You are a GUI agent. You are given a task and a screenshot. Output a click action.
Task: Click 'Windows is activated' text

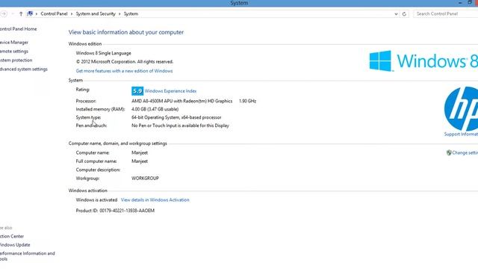[96, 200]
